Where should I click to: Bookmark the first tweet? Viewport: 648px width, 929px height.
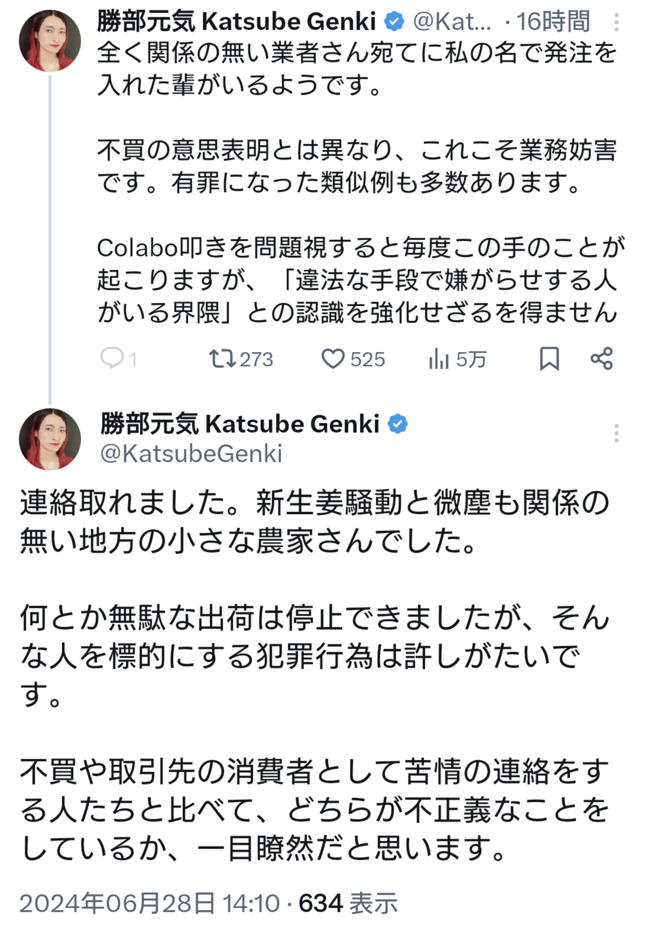[549, 359]
